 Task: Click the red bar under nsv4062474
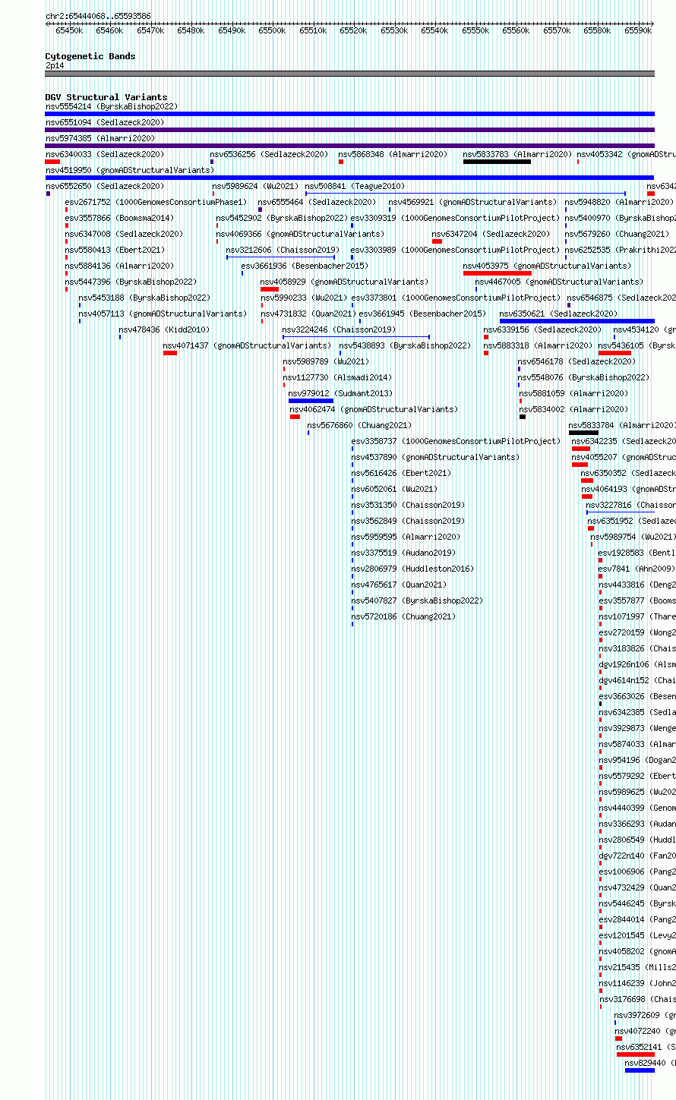tap(295, 417)
